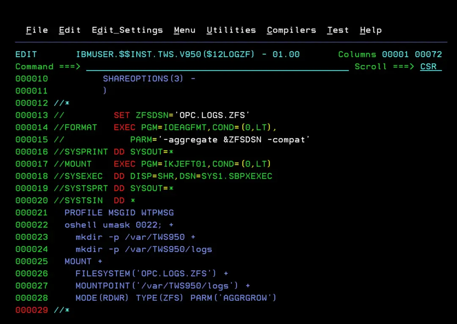
Task: Click line number 000028
Action: 31,298
